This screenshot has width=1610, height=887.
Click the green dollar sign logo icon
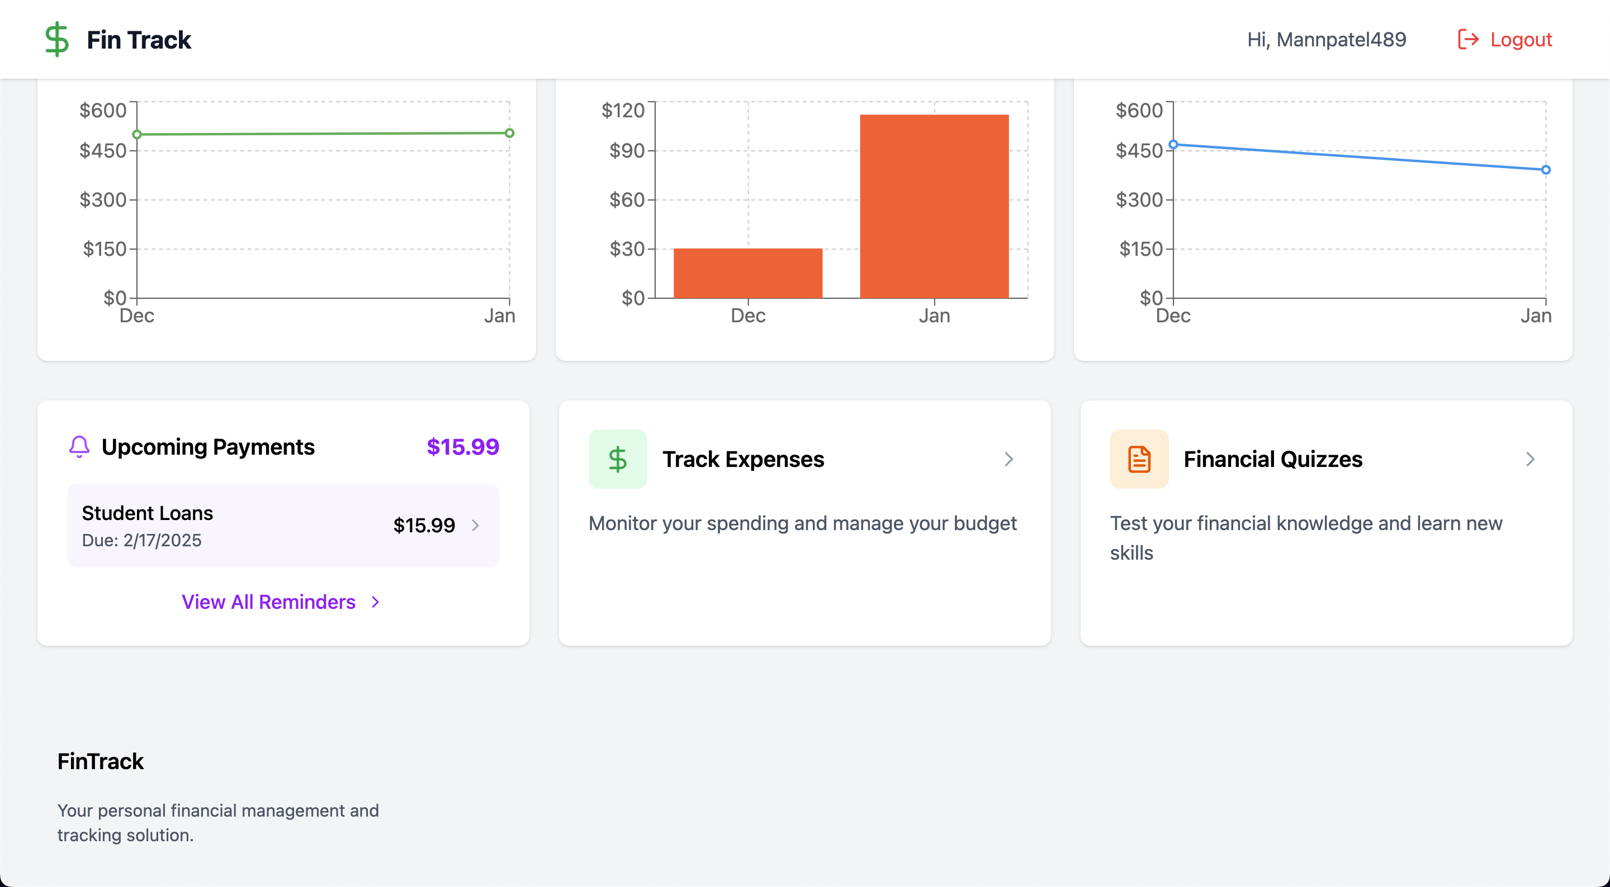click(57, 39)
